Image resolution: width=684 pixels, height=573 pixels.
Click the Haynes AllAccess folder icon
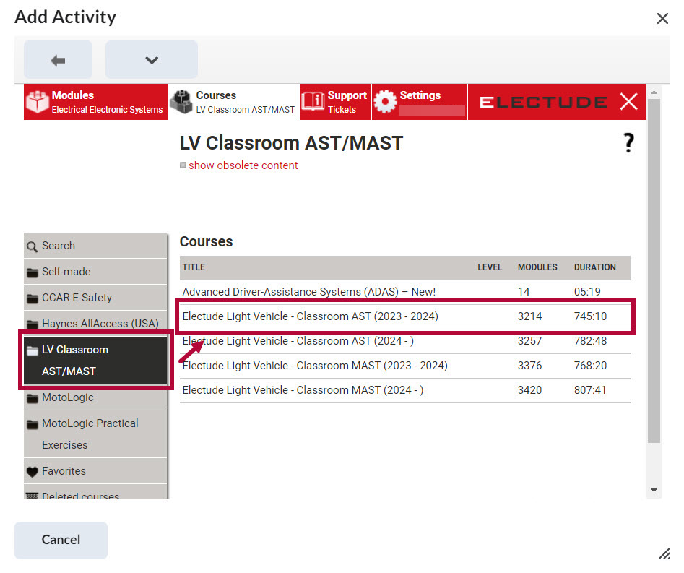point(33,324)
